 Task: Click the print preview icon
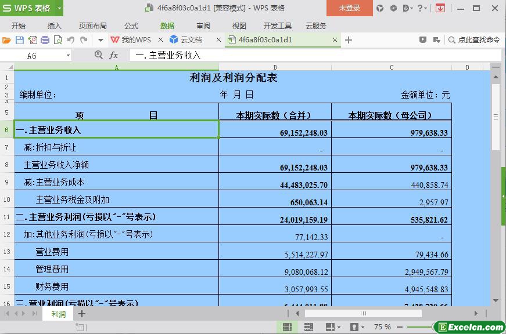[58, 40]
